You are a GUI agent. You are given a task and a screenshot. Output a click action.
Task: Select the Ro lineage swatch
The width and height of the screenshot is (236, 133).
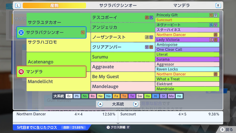tap(93, 96)
